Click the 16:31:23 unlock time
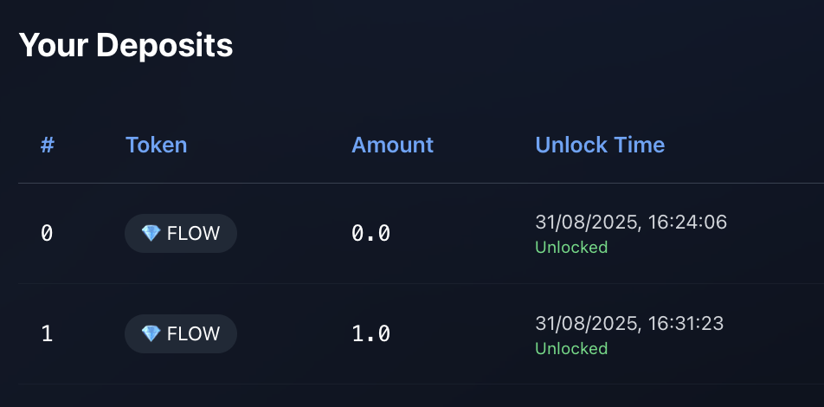824x407 pixels. [x=688, y=324]
